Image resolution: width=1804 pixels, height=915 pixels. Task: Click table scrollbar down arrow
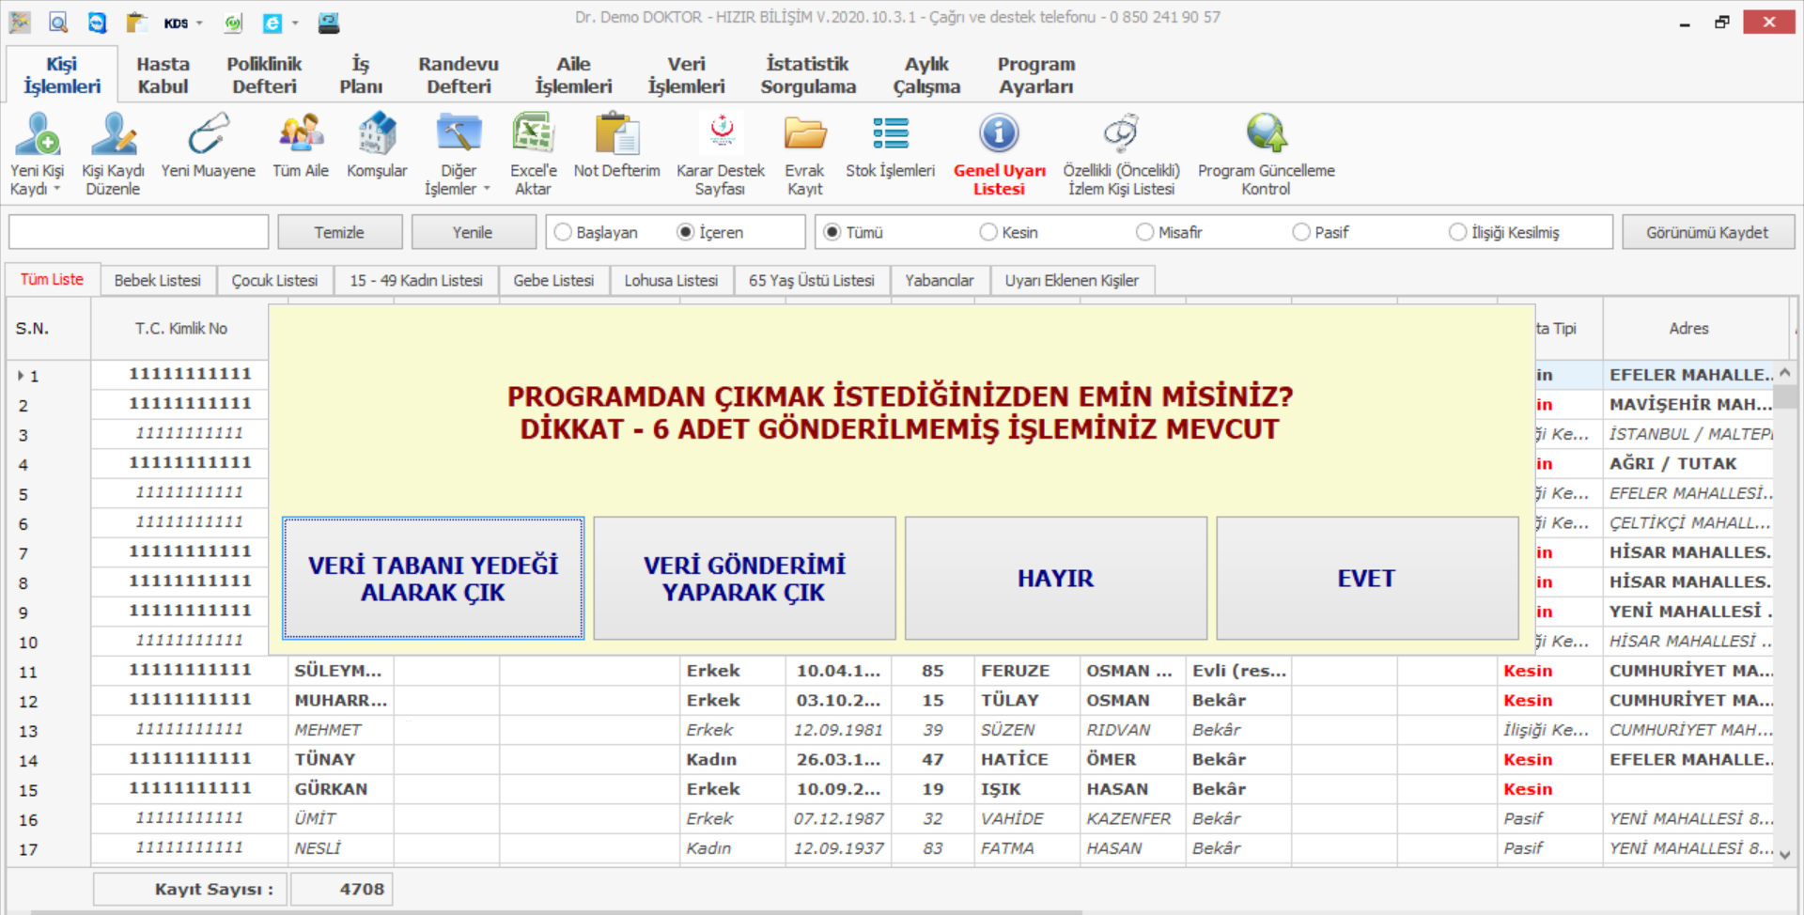tap(1785, 855)
